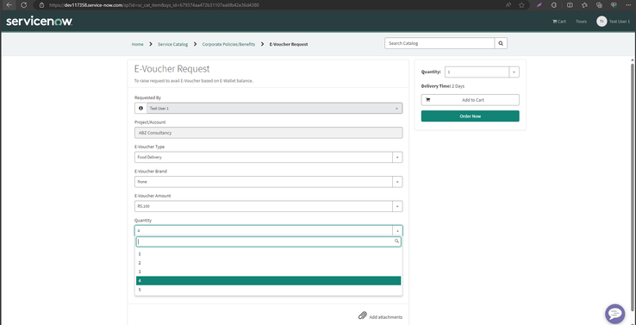Open the Cart in header
Viewport: 636px width, 325px height.
point(559,22)
